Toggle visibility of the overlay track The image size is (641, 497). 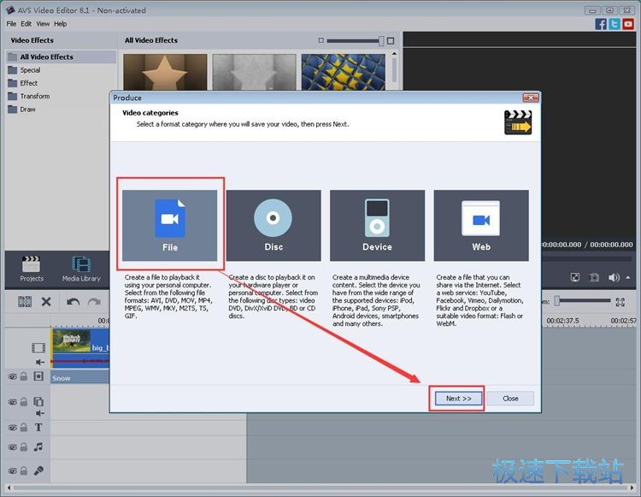13,402
